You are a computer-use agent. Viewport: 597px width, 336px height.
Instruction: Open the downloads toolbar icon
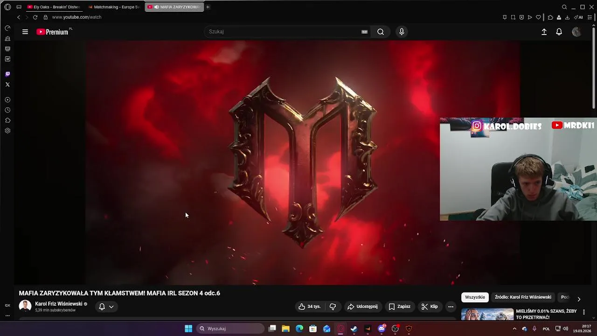click(567, 17)
